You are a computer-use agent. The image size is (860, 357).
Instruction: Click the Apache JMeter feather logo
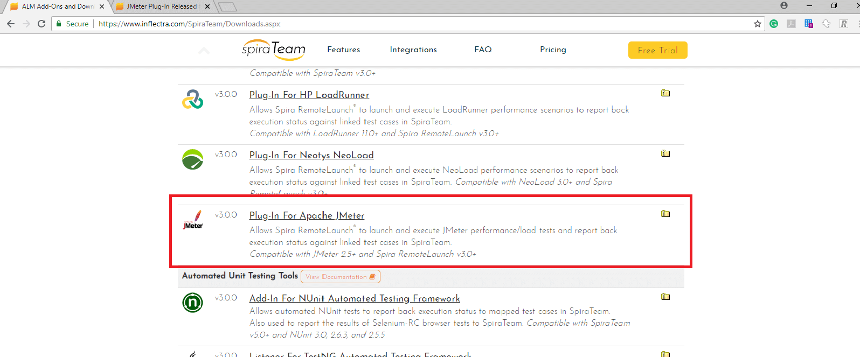coord(193,220)
